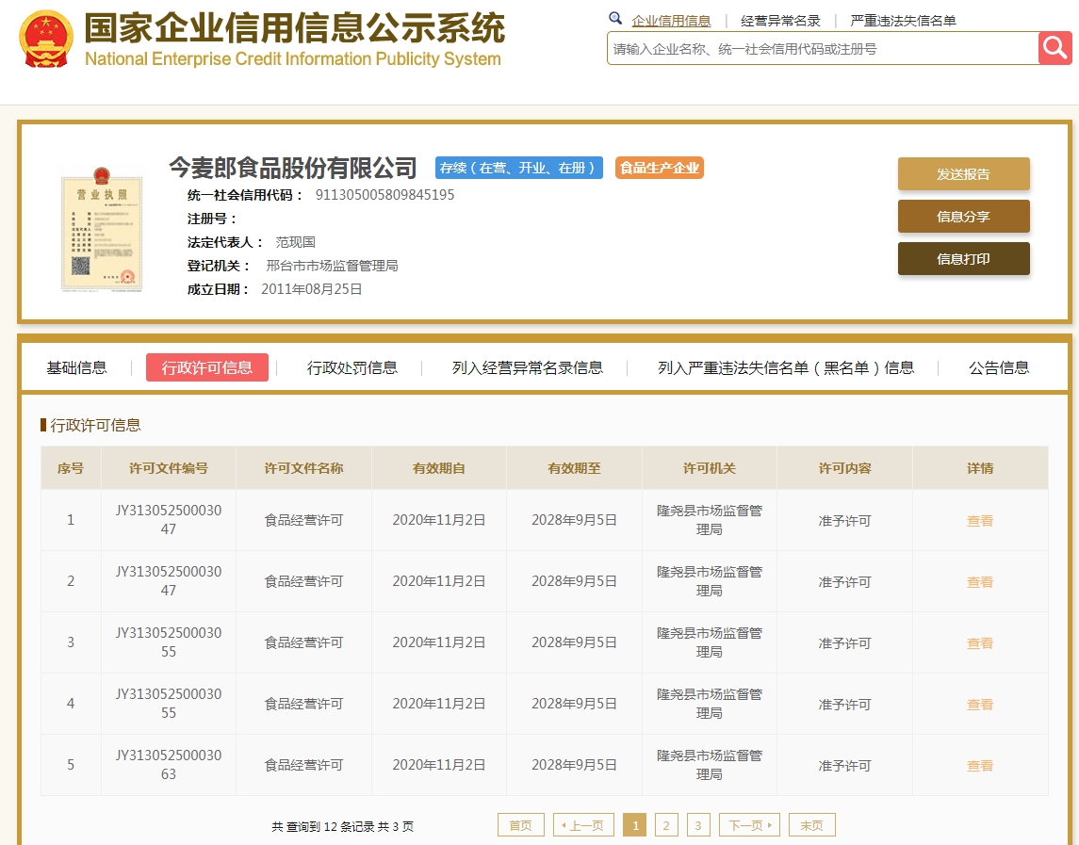Click the 信息打印 button
Image resolution: width=1079 pixels, height=845 pixels.
pos(963,259)
